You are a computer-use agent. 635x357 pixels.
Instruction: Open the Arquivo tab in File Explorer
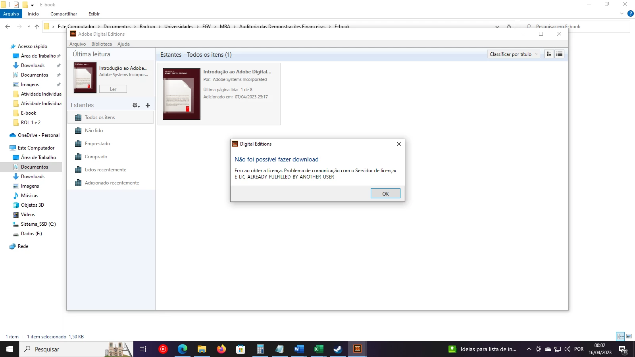11,14
